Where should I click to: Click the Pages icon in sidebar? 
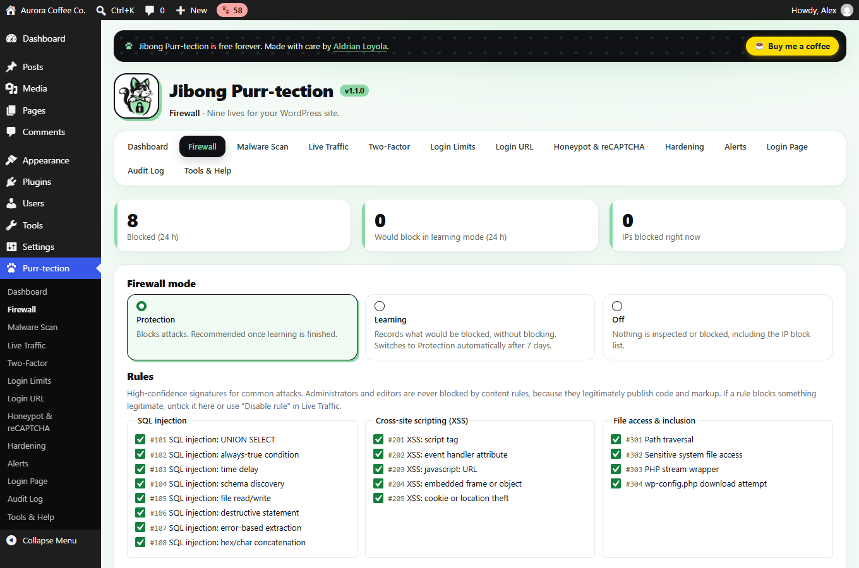click(x=11, y=110)
